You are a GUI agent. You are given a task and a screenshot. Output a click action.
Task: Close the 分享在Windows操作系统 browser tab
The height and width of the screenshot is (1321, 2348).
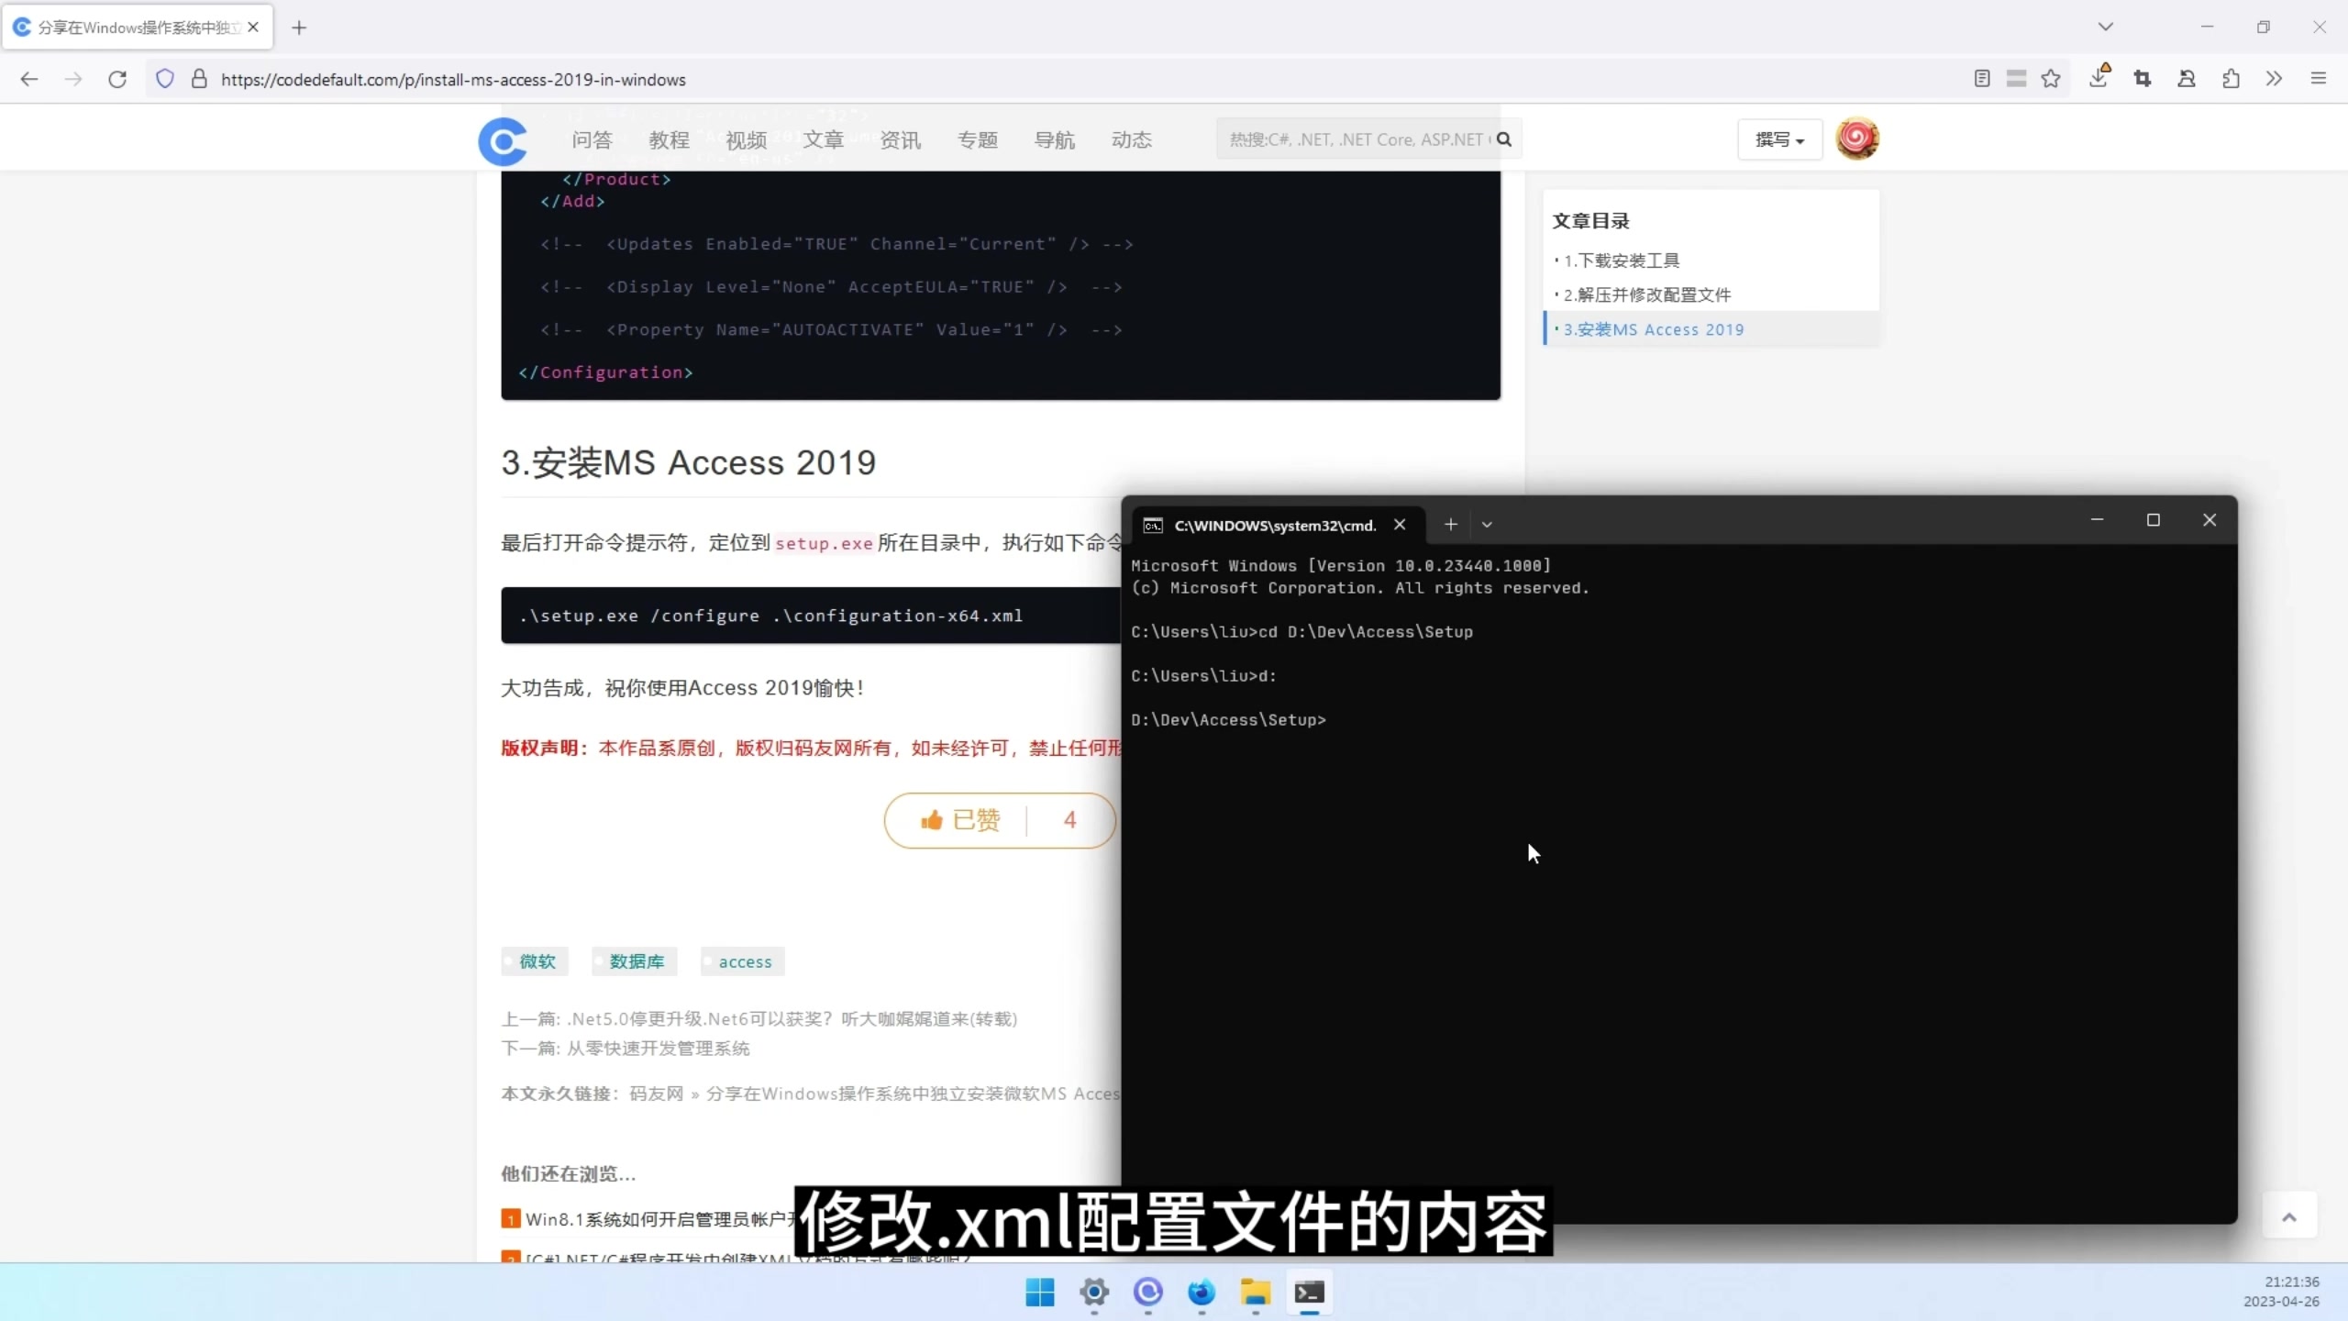253,28
